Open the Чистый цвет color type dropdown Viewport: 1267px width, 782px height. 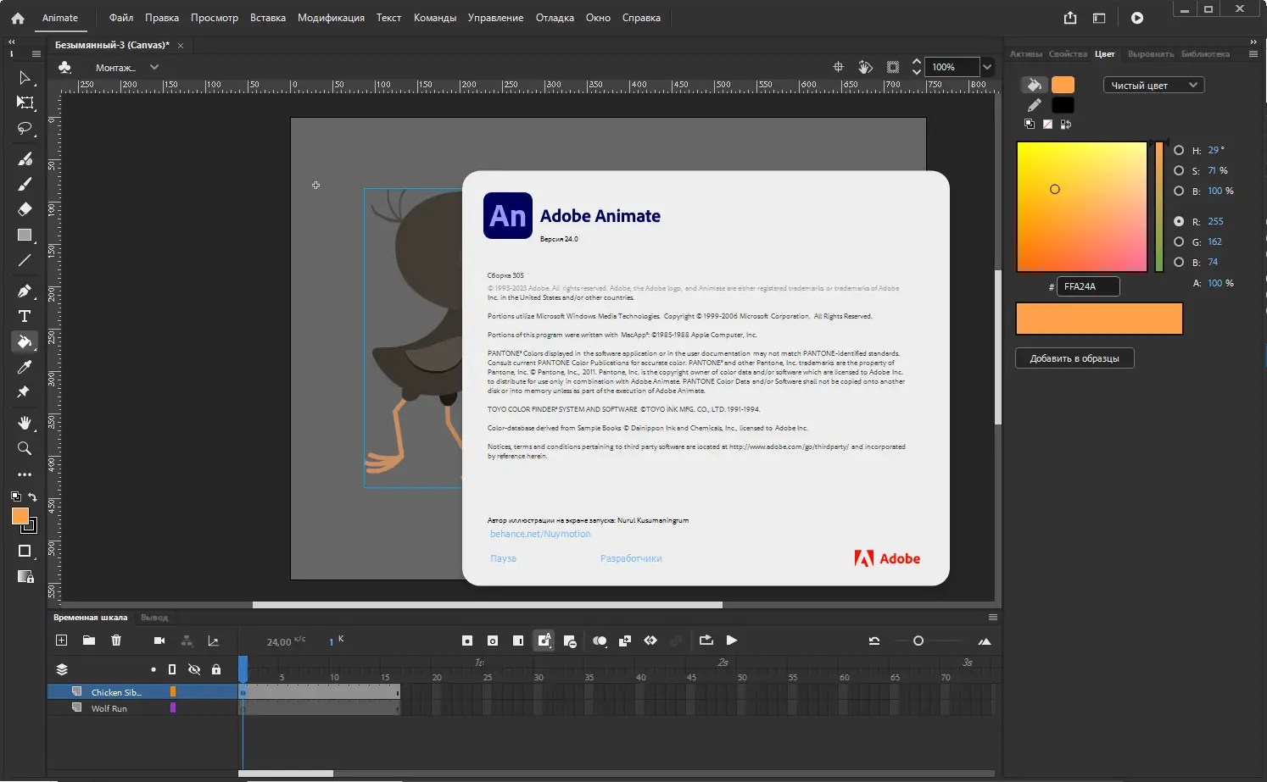click(1153, 85)
